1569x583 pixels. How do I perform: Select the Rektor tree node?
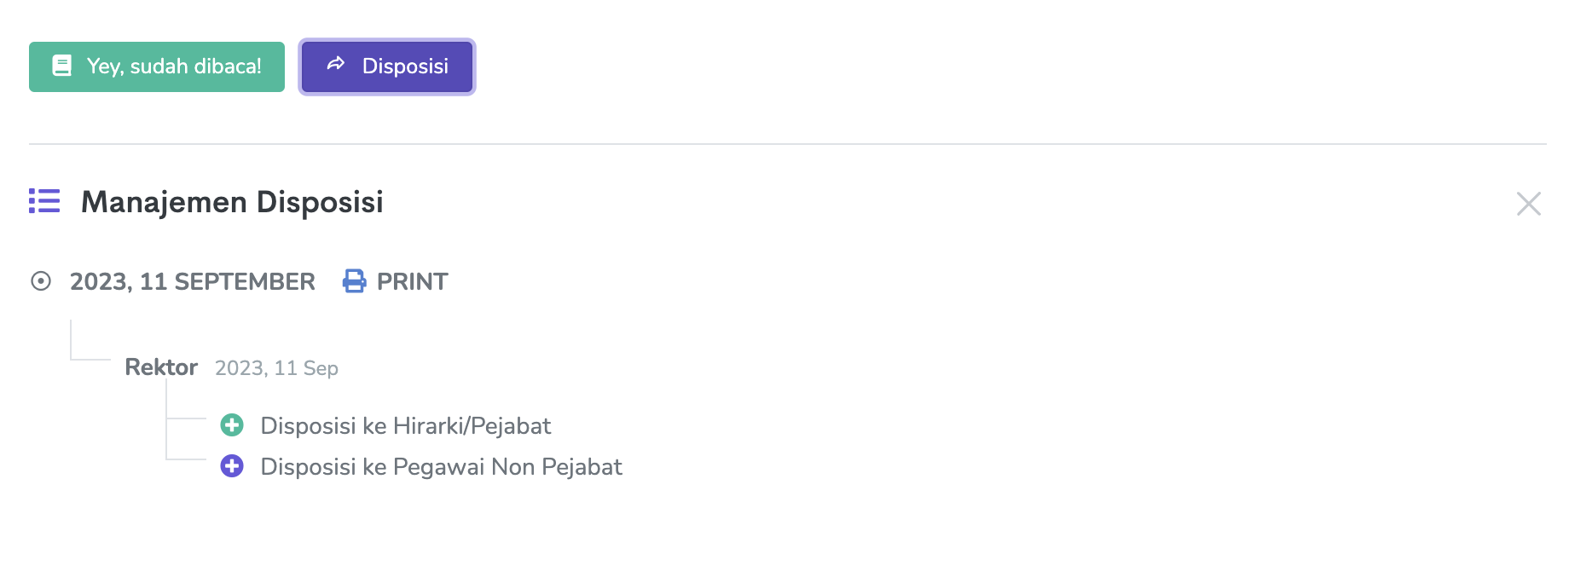[161, 367]
